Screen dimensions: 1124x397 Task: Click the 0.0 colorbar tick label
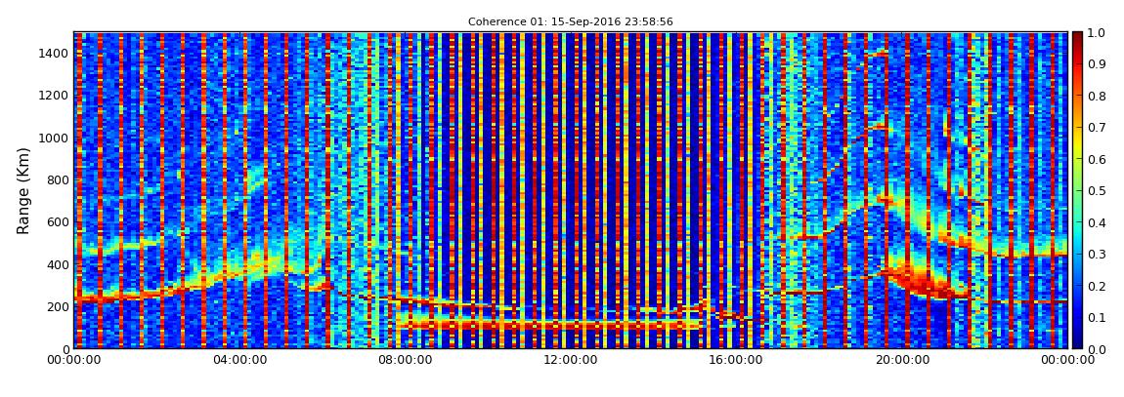(1098, 348)
